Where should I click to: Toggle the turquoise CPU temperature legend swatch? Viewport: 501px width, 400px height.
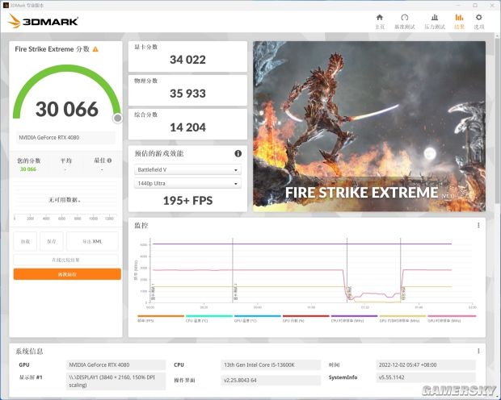(x=209, y=316)
